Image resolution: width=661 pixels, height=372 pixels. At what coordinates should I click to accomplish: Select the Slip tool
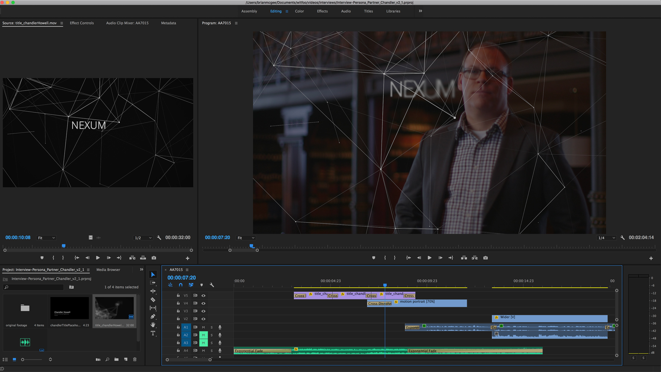(x=153, y=308)
